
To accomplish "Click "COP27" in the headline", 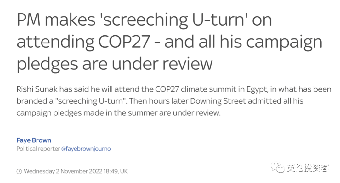I will pos(124,41).
